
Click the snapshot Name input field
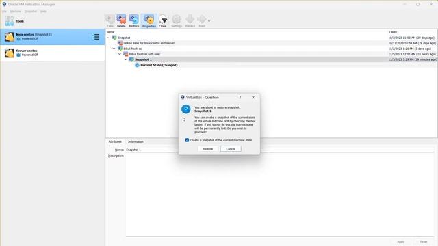[280, 150]
